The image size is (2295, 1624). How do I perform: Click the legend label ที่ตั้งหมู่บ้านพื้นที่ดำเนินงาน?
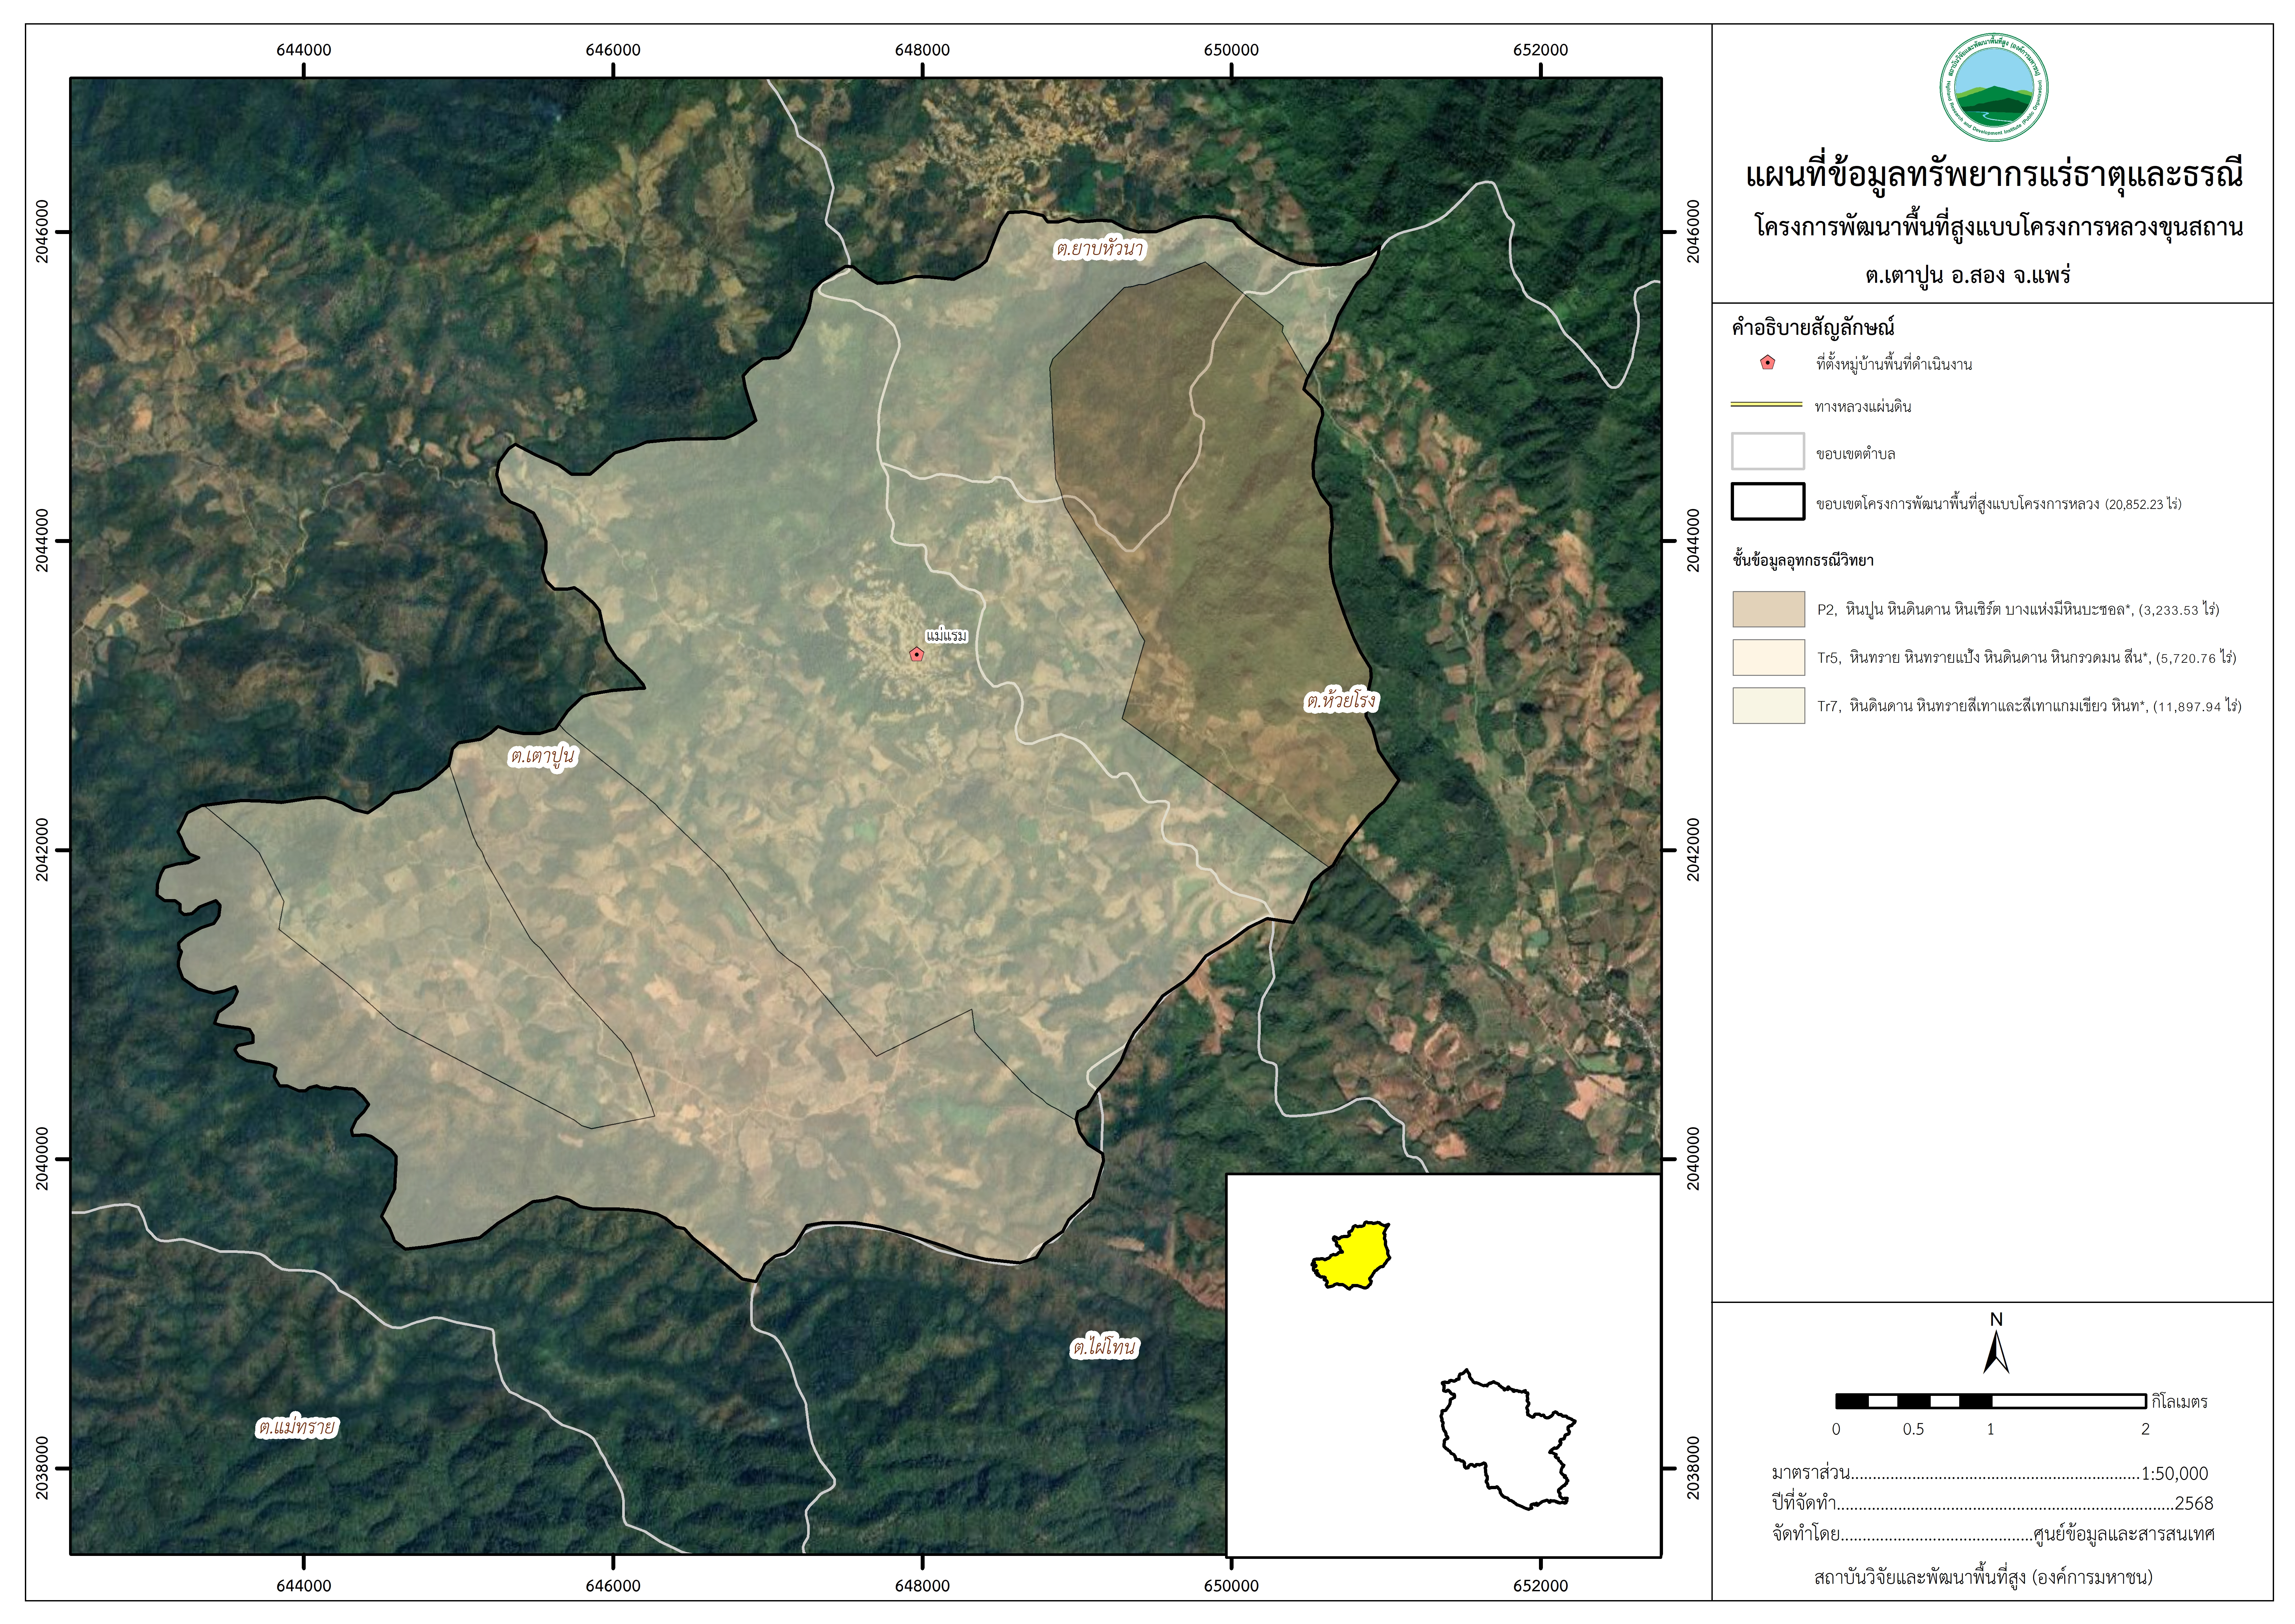point(1894,364)
